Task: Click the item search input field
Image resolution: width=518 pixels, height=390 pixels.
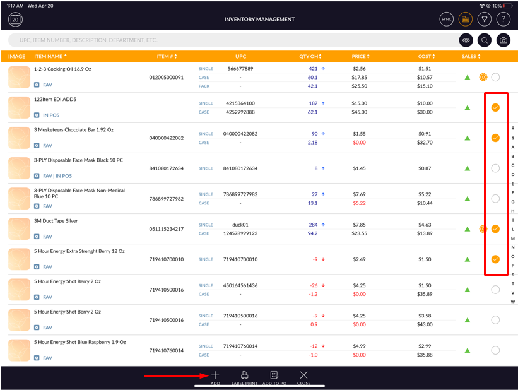Action: [227, 40]
